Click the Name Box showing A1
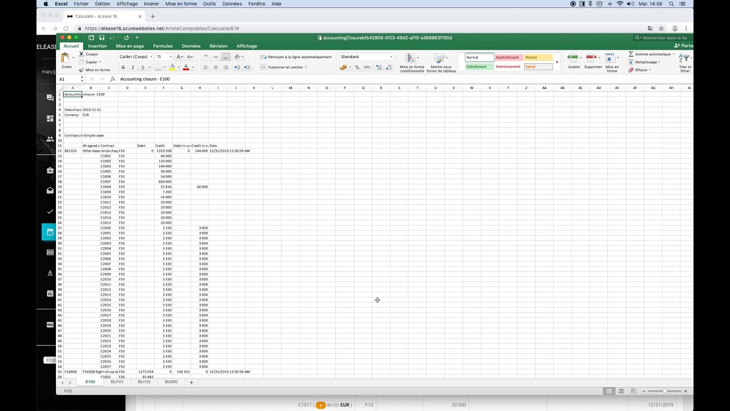This screenshot has height=411, width=730. 70,79
